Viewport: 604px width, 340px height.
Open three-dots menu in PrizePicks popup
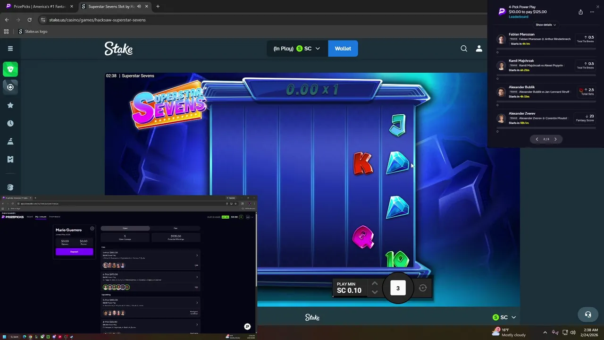coord(592,12)
